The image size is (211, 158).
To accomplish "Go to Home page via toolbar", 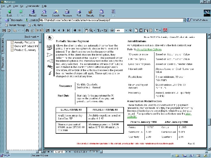I will pos(44,13).
